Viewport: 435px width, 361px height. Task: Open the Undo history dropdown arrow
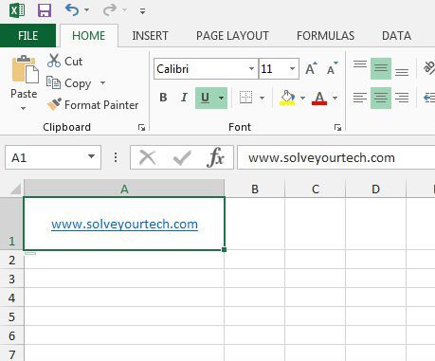coord(86,10)
